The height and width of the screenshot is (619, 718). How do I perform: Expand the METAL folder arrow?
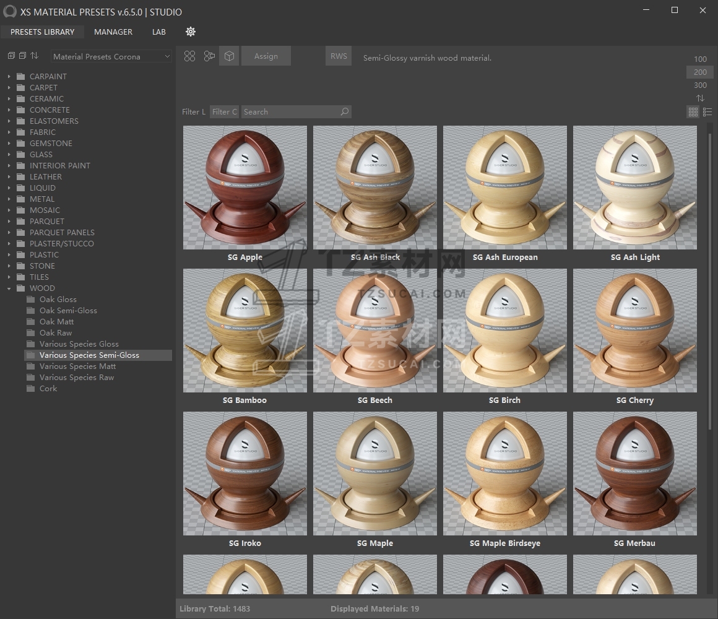click(9, 199)
